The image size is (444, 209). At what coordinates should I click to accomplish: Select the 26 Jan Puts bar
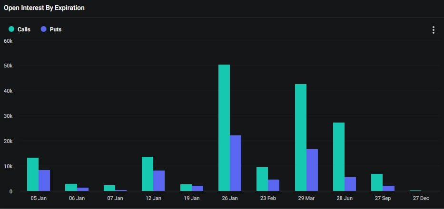coord(236,163)
